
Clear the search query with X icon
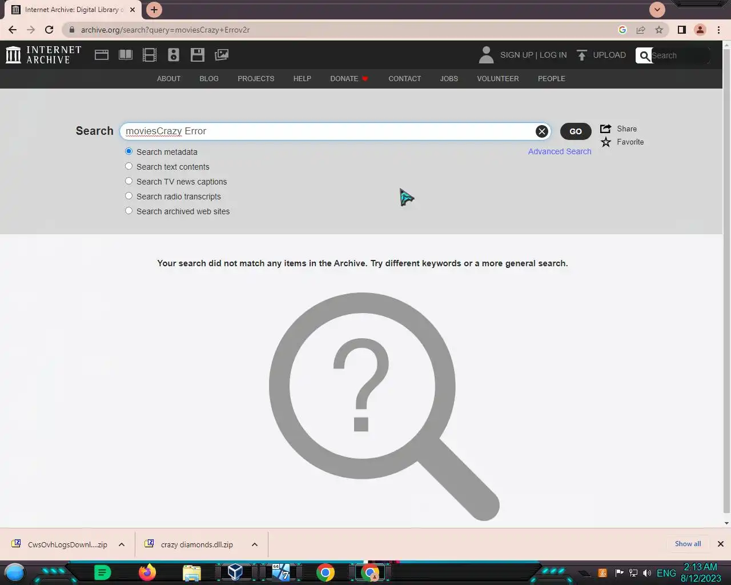(542, 131)
